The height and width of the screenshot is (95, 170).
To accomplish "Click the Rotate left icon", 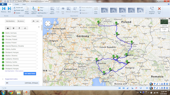I will coord(15,8).
